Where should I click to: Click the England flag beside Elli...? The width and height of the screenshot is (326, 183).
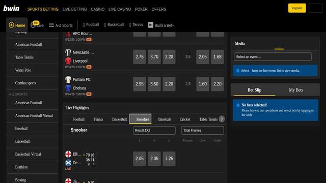click(68, 154)
